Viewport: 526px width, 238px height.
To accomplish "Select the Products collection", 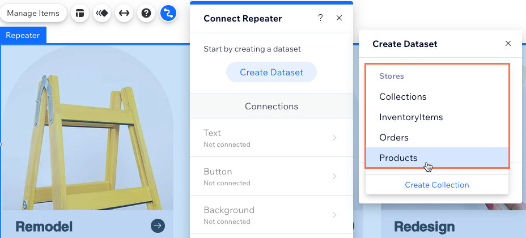I will coord(398,158).
